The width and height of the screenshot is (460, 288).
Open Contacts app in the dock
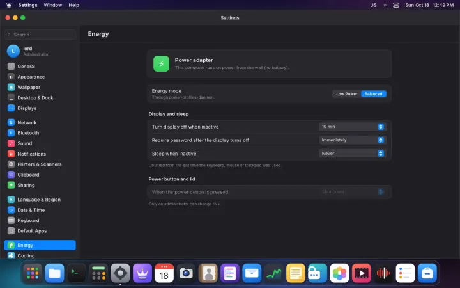coord(208,273)
